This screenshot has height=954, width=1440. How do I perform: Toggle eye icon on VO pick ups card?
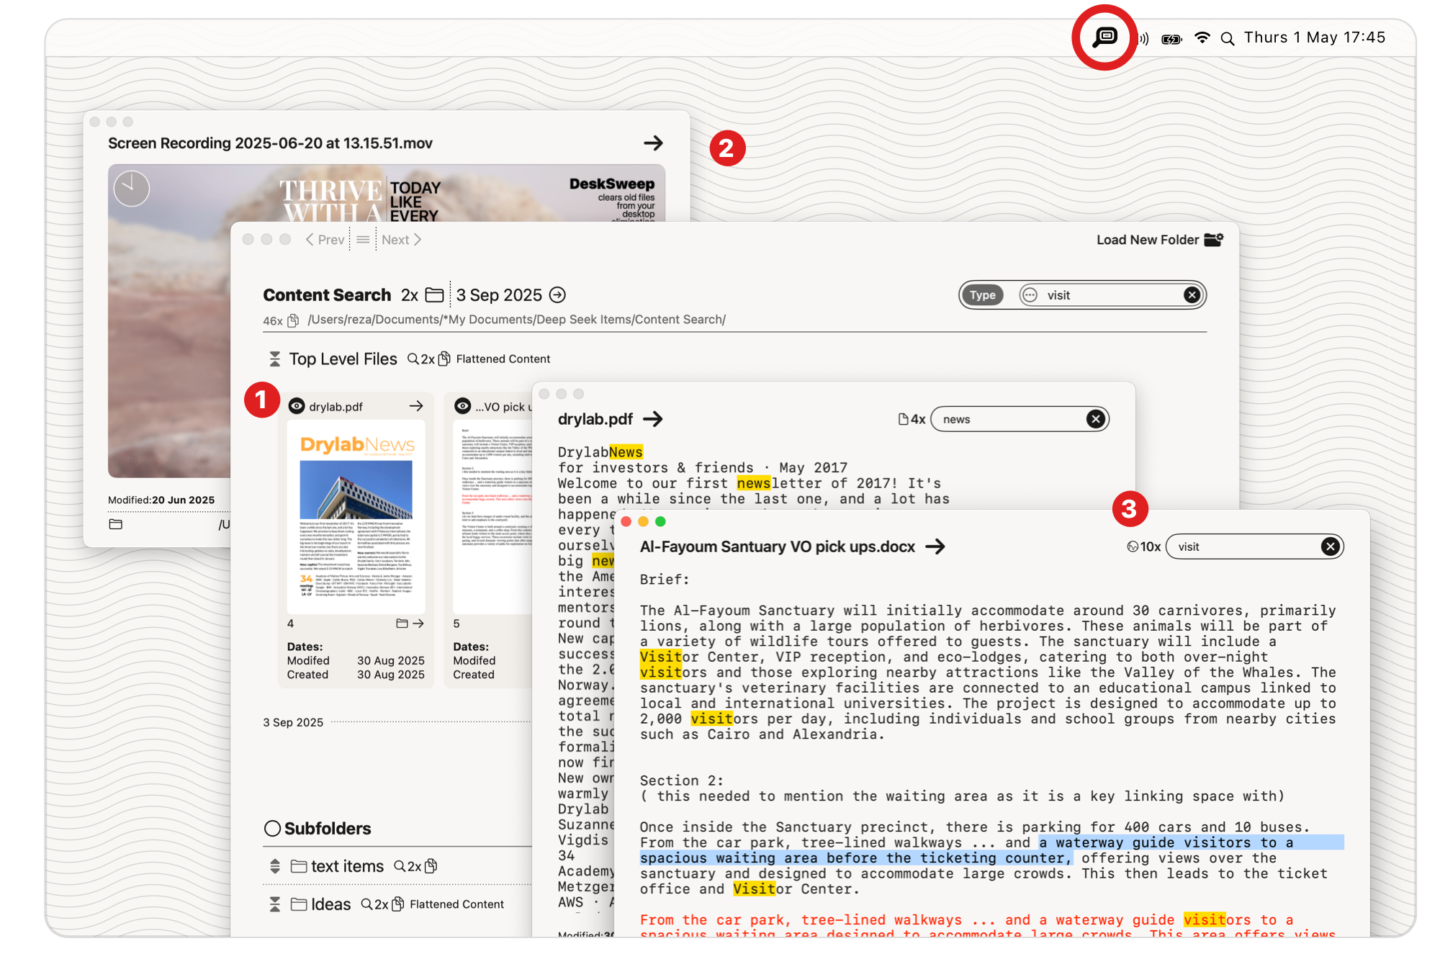pos(463,406)
